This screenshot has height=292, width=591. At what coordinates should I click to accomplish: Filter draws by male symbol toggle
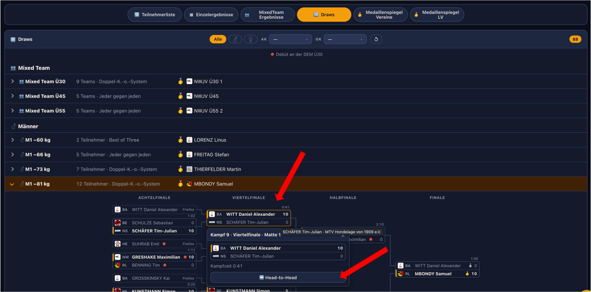[235, 39]
